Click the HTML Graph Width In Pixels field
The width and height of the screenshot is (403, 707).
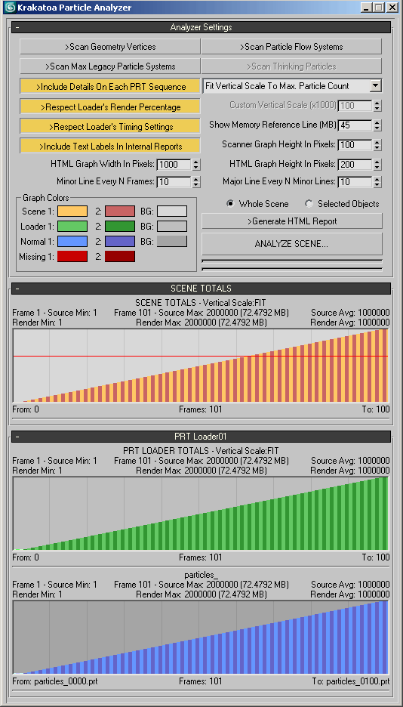tap(174, 165)
